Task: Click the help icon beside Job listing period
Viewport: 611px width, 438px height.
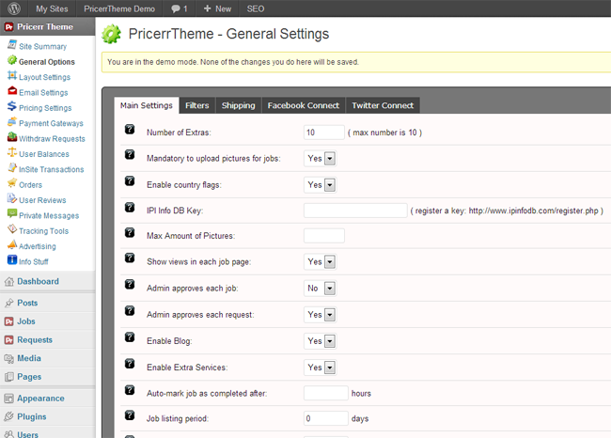Action: pyautogui.click(x=130, y=415)
